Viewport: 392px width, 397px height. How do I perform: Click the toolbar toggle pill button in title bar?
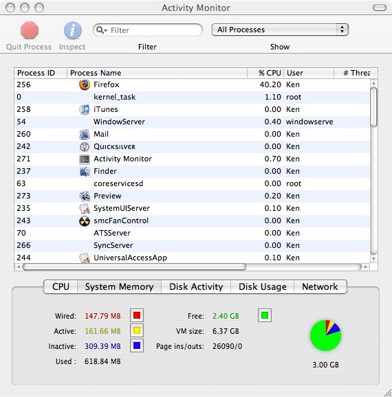(380, 8)
